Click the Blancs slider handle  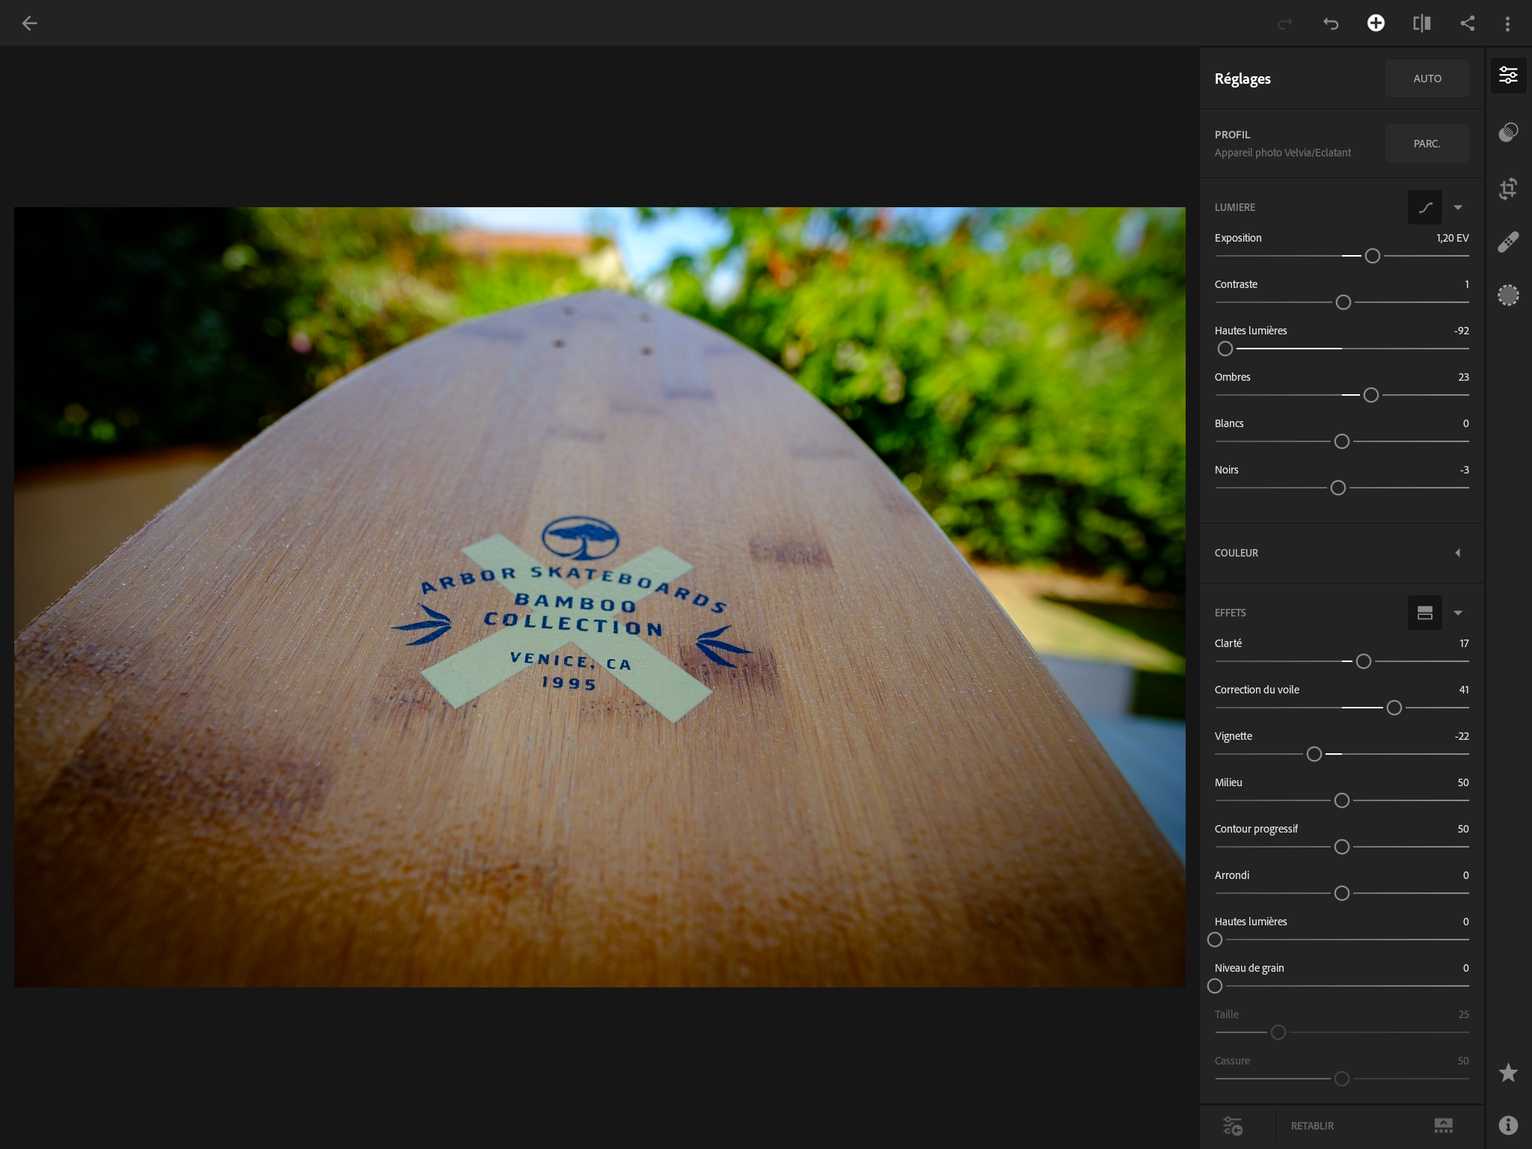tap(1342, 441)
